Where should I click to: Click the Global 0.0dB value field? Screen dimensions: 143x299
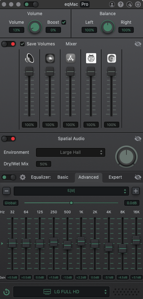pyautogui.click(x=132, y=203)
